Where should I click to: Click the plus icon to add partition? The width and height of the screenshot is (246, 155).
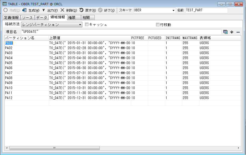[x=232, y=32]
